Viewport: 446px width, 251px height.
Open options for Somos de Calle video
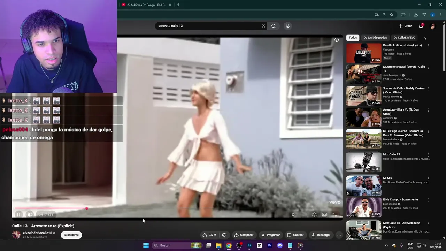coord(429,89)
